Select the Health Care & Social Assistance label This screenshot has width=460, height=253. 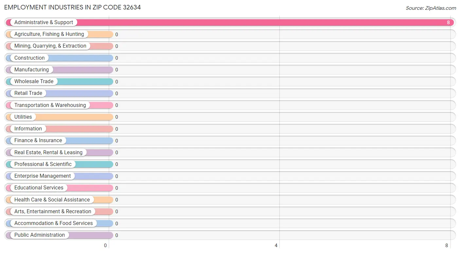coord(52,200)
